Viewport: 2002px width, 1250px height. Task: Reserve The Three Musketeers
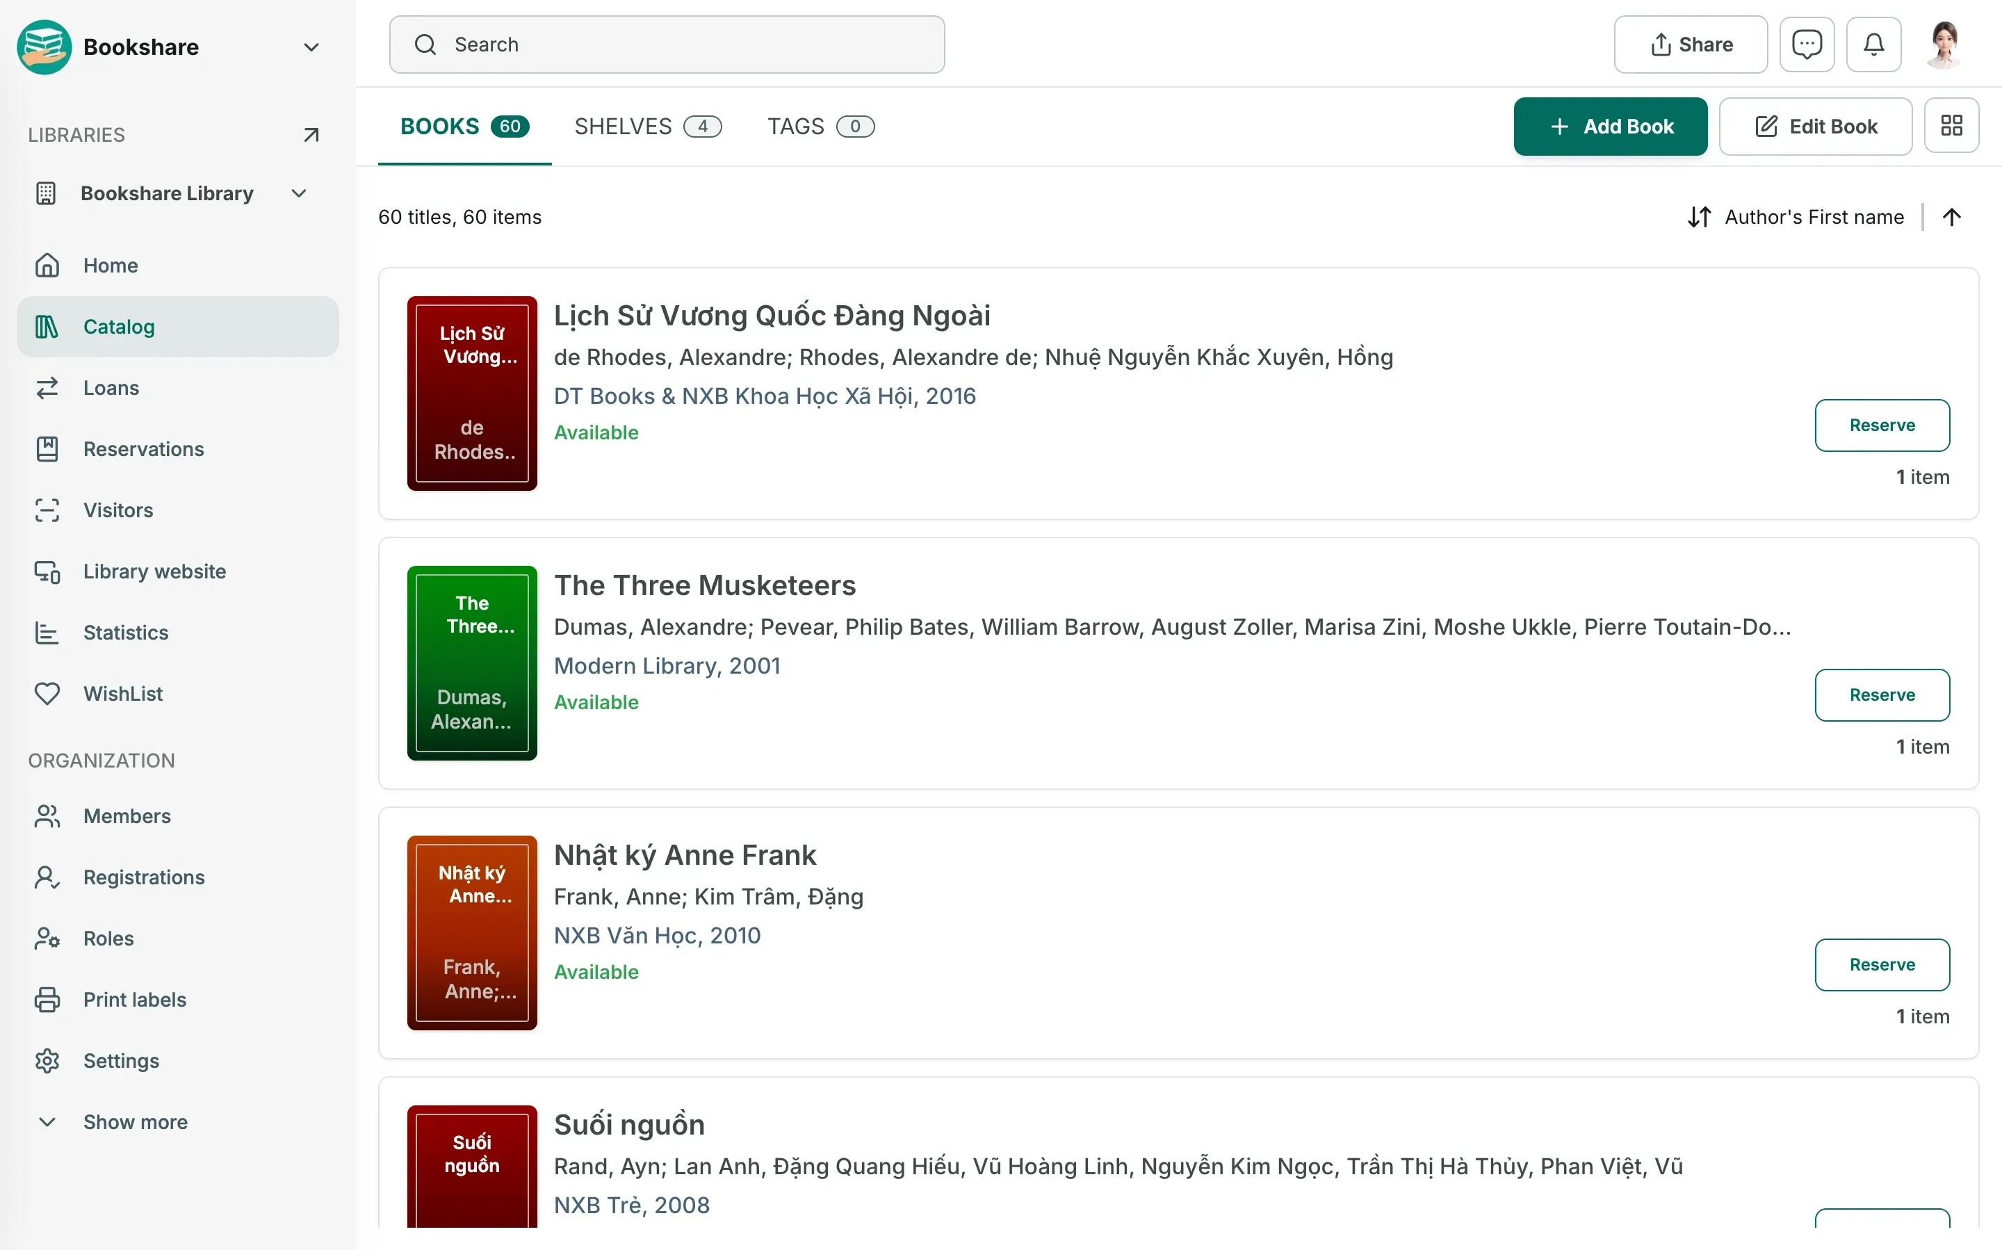1882,695
